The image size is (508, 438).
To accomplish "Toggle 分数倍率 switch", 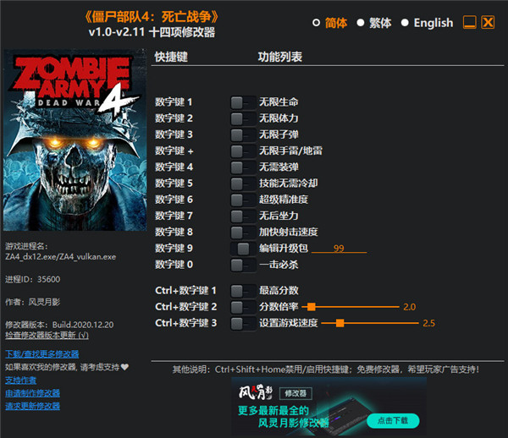I will pyautogui.click(x=243, y=307).
